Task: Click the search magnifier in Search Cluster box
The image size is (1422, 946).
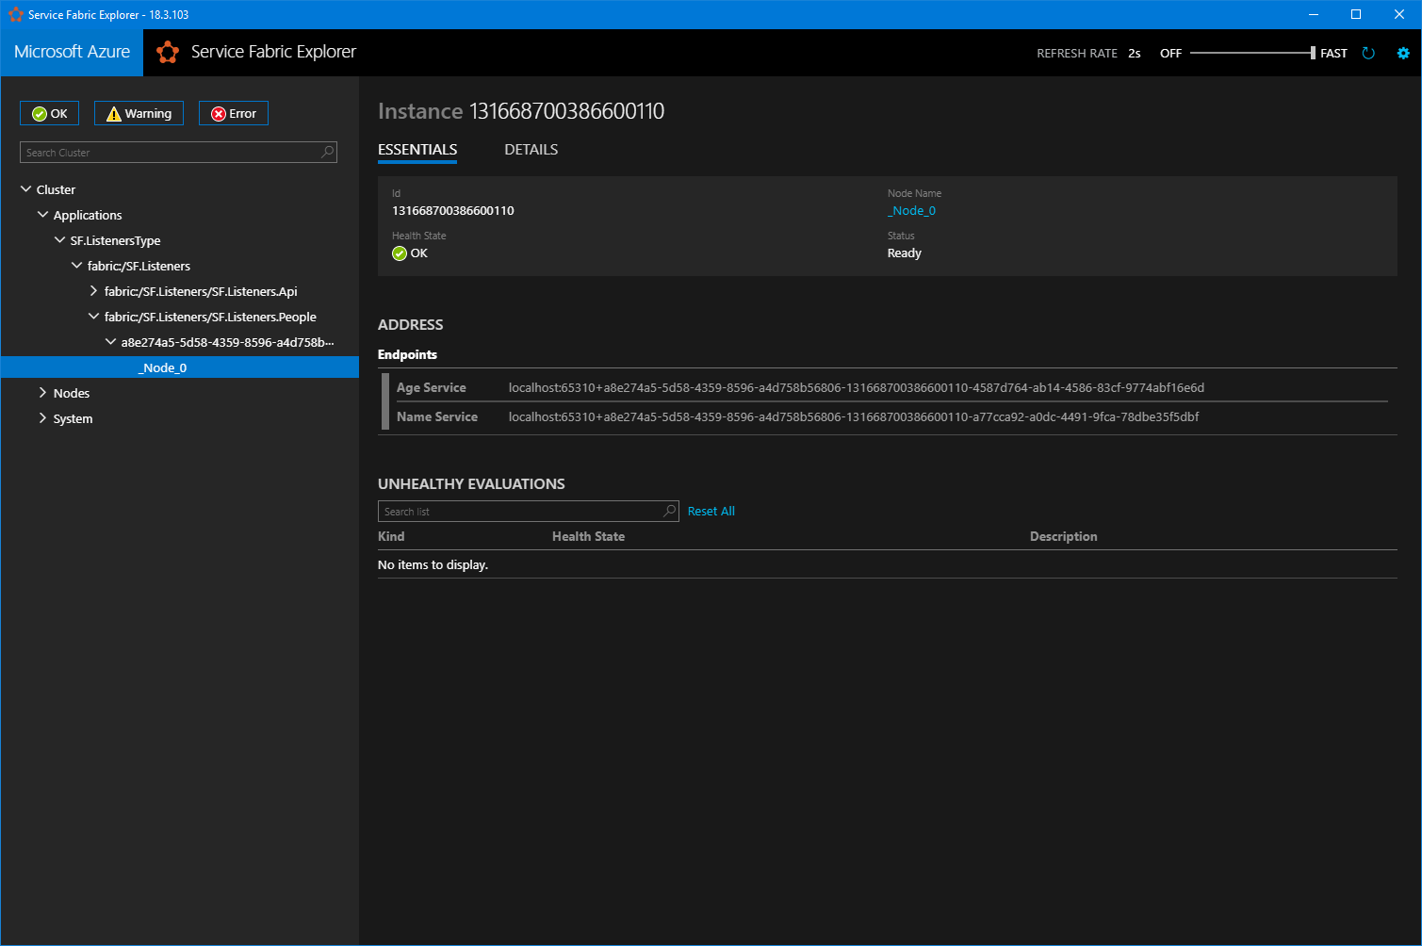Action: pyautogui.click(x=327, y=152)
